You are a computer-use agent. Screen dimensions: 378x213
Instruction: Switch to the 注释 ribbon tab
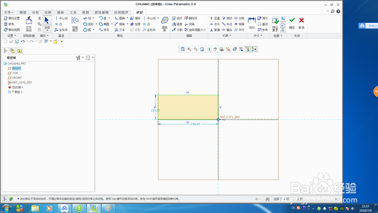pos(48,12)
